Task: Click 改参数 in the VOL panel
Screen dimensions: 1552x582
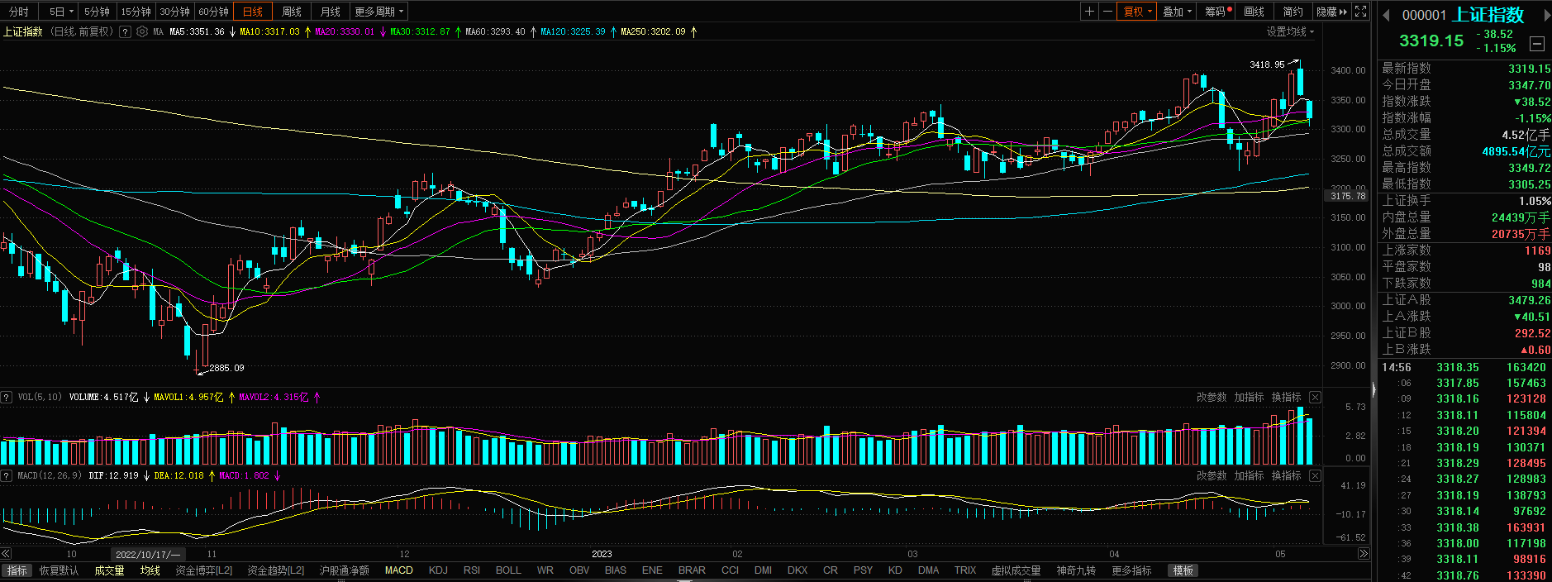Action: [1212, 397]
